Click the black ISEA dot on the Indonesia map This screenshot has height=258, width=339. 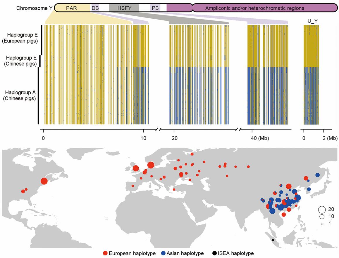273,240
